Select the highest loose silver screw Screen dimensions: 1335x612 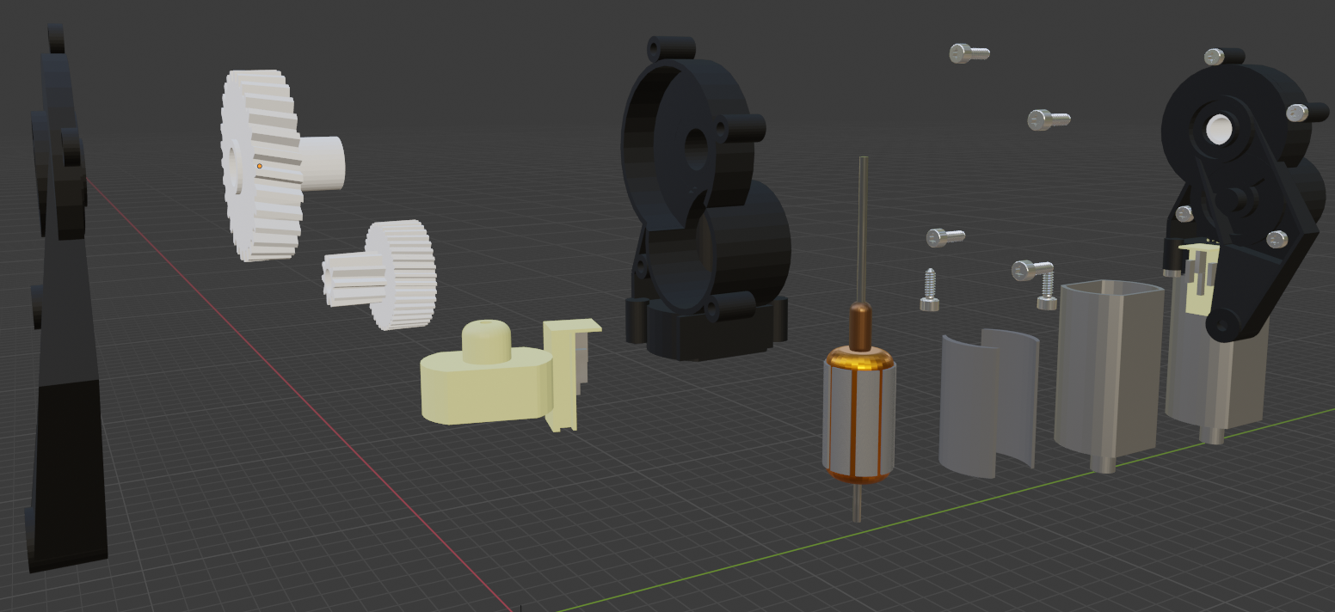(969, 53)
